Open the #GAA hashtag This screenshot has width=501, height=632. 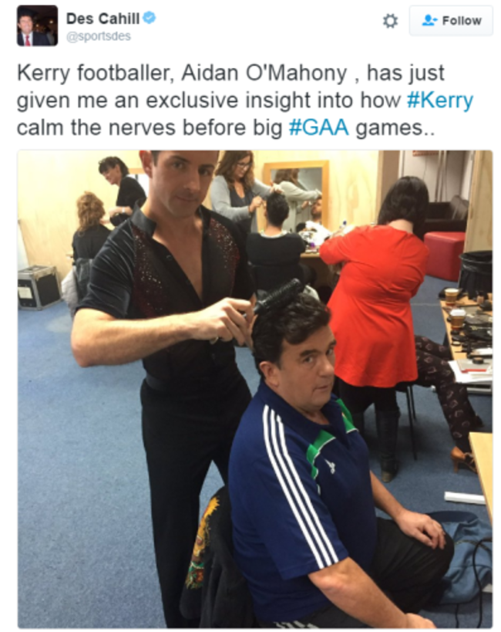click(x=318, y=128)
